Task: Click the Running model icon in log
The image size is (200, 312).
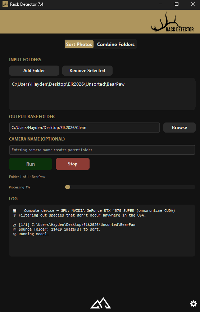Action: coord(14,234)
